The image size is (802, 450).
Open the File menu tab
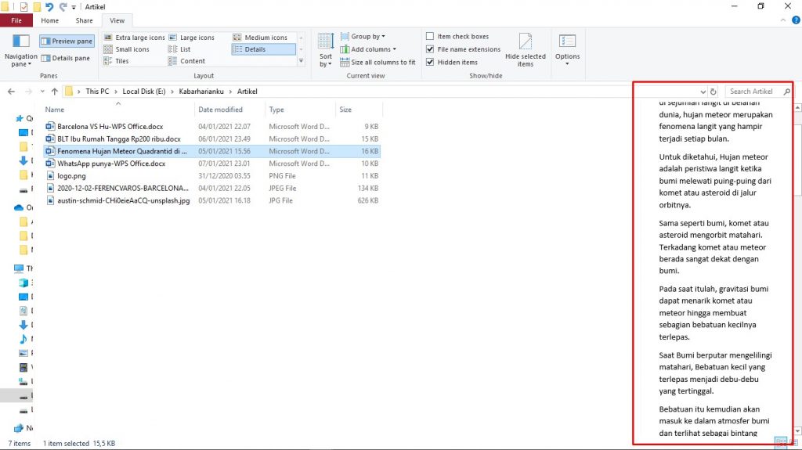16,20
